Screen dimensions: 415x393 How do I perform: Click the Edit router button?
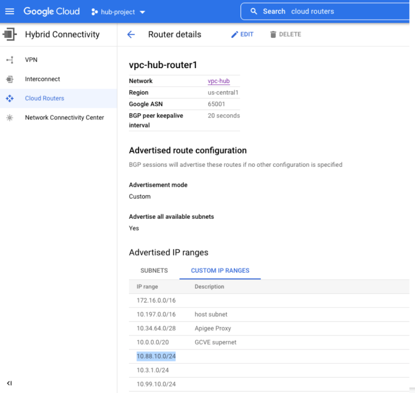tap(242, 35)
